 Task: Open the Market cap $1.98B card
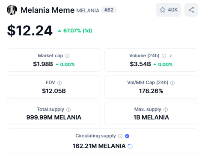(x=54, y=60)
